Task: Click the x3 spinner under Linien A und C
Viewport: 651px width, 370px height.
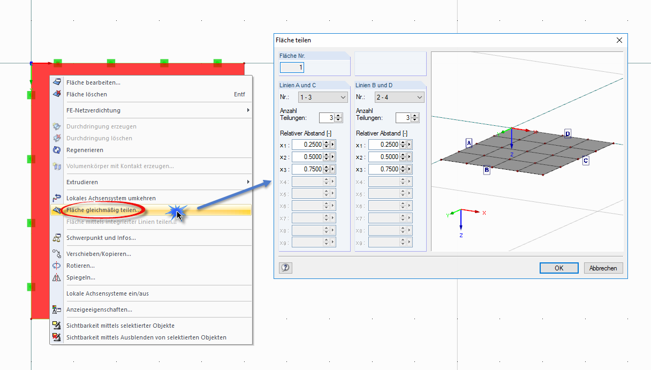Action: click(327, 169)
